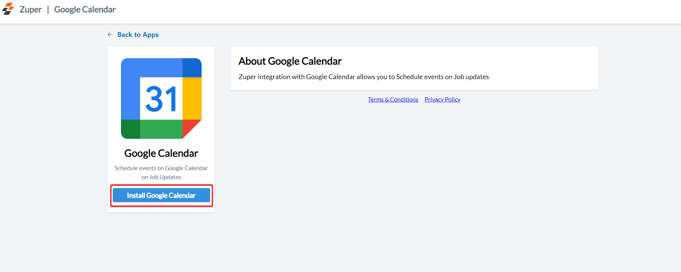Click the dark blue top-right corner of the calendar logo
Screen dimensions: 681x272
(x=192, y=68)
